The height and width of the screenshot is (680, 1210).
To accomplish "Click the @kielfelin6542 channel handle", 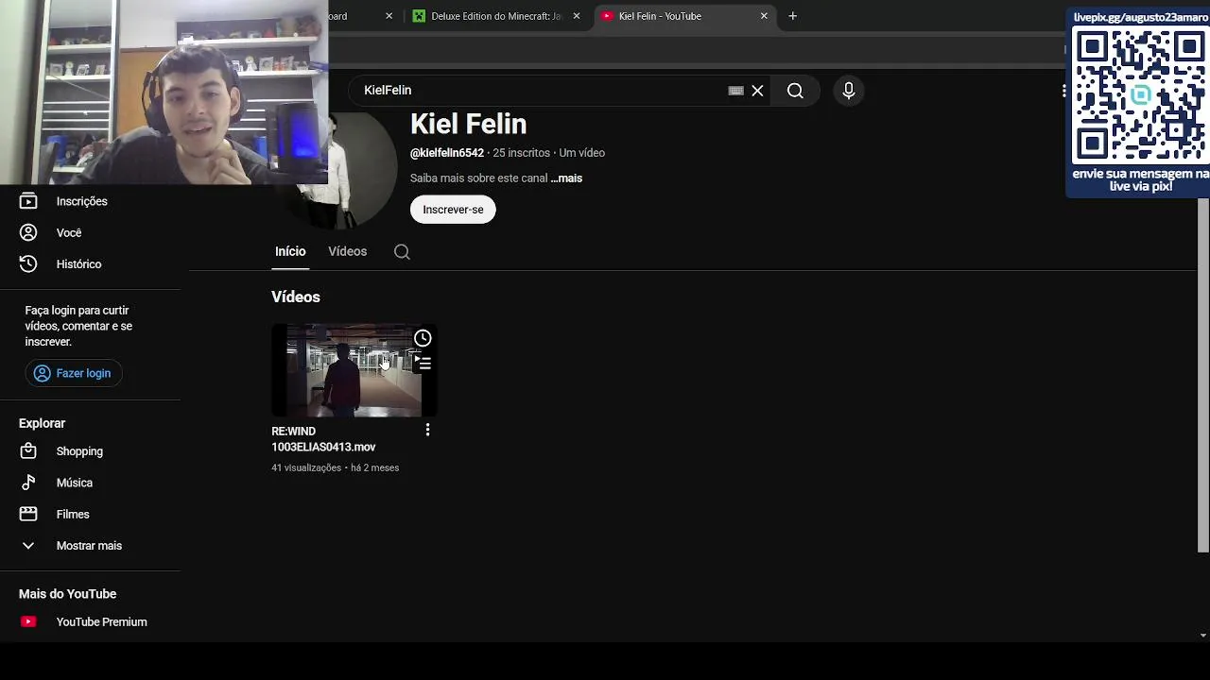I will 447,153.
